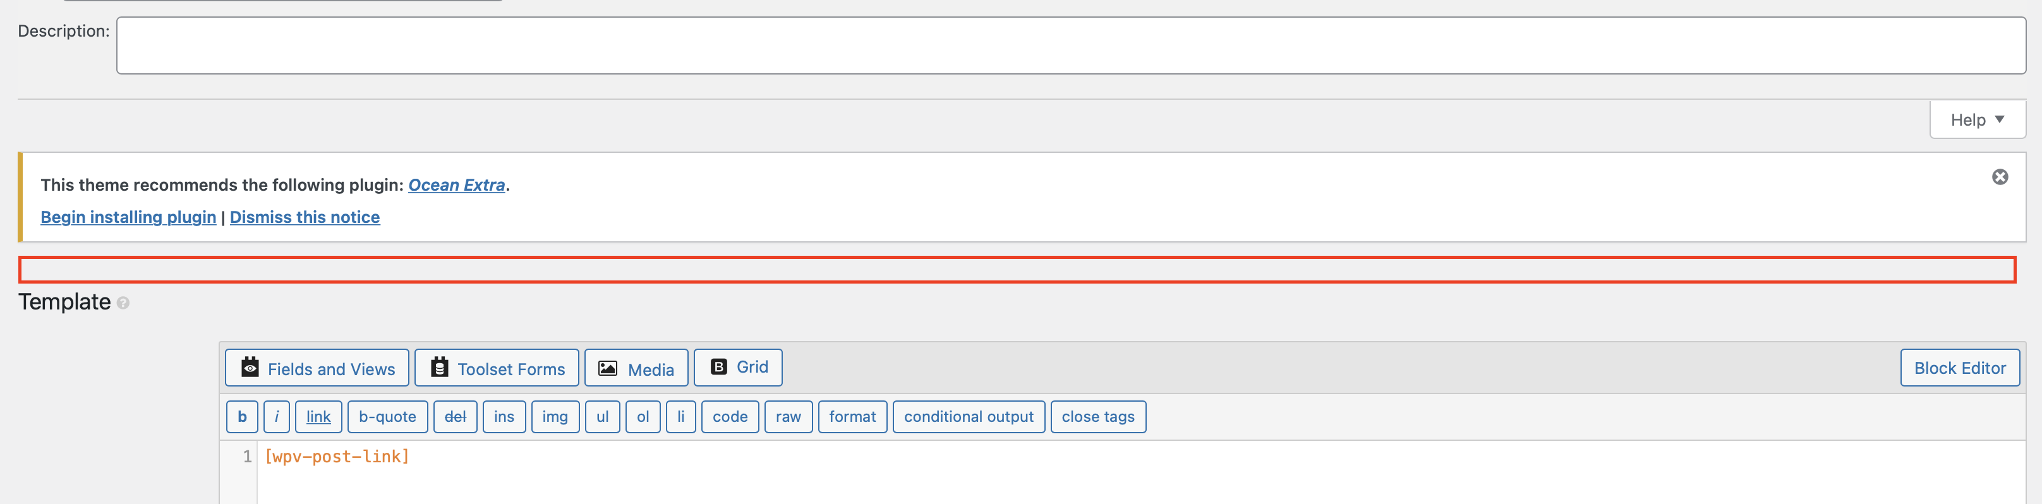Image resolution: width=2042 pixels, height=504 pixels.
Task: Click the format quicktag button
Action: (x=852, y=417)
